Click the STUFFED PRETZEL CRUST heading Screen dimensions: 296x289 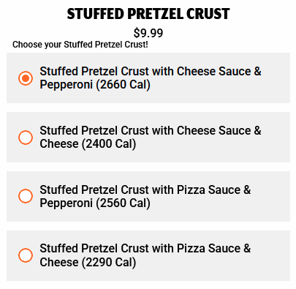pyautogui.click(x=148, y=14)
